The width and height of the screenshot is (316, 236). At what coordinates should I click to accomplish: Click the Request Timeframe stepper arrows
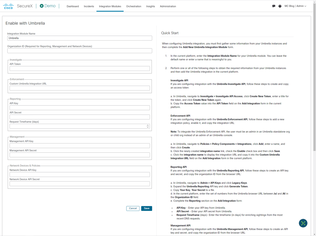148,126
